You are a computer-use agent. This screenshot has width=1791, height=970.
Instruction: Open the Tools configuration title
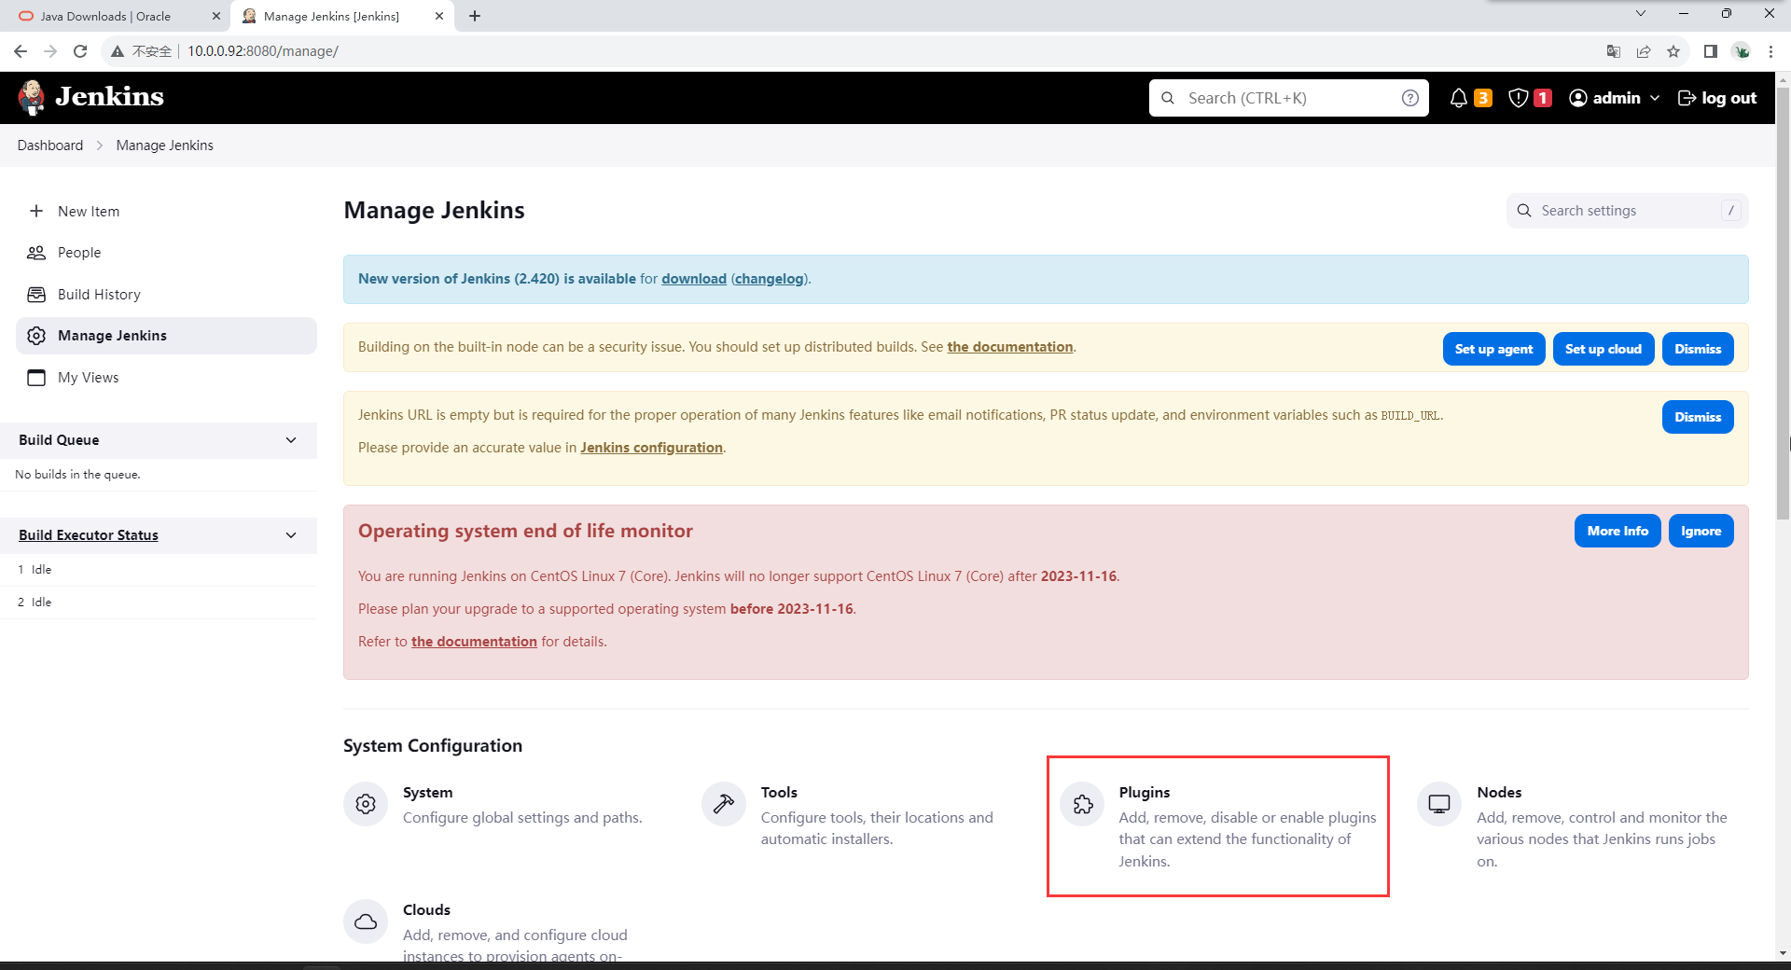(779, 792)
